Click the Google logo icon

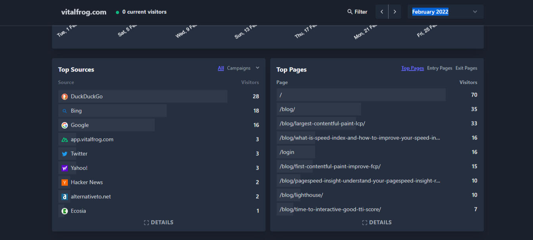click(x=65, y=125)
